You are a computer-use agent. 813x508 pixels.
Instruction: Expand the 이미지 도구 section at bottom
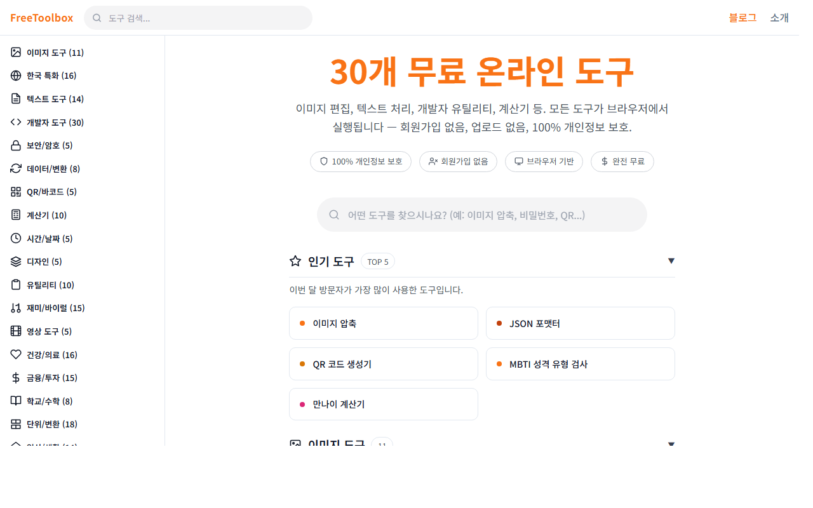click(671, 443)
